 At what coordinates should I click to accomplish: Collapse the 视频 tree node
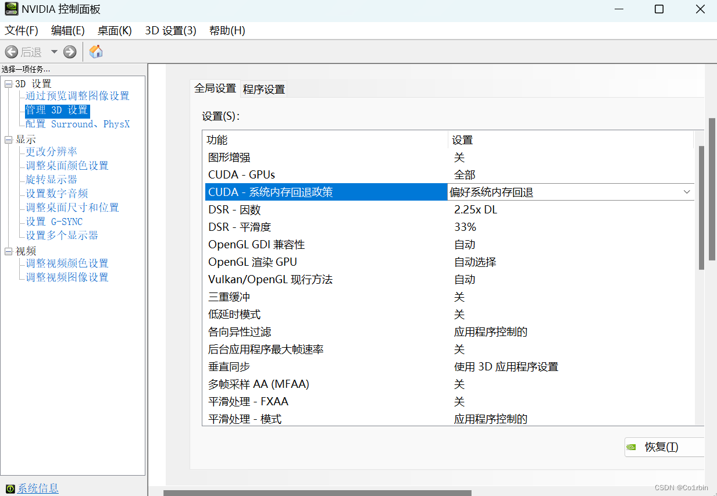[8, 251]
